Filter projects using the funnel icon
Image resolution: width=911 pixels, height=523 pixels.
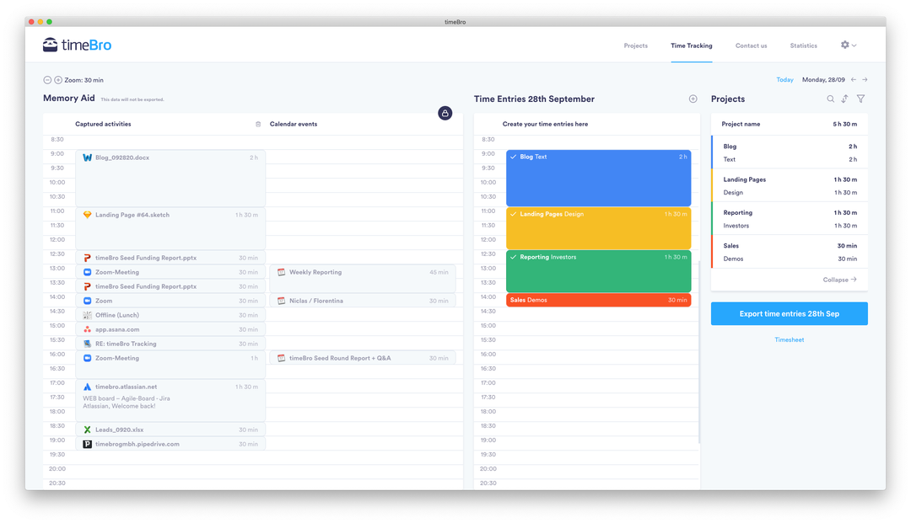860,99
